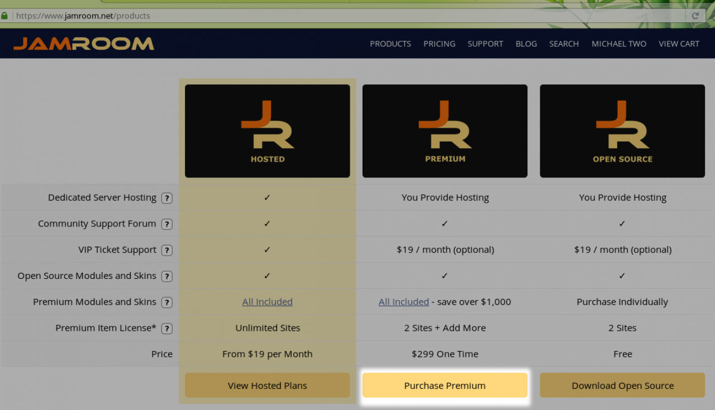Click the help icon beside Dedicated Server Hosting
The height and width of the screenshot is (410, 715).
point(166,198)
